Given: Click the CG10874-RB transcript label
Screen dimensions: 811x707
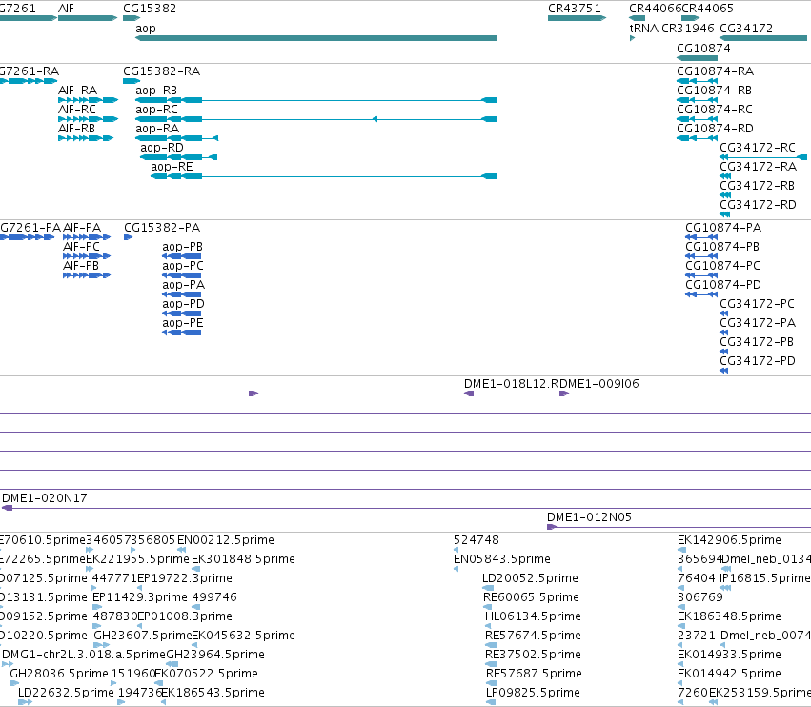Looking at the screenshot, I should click(x=715, y=91).
